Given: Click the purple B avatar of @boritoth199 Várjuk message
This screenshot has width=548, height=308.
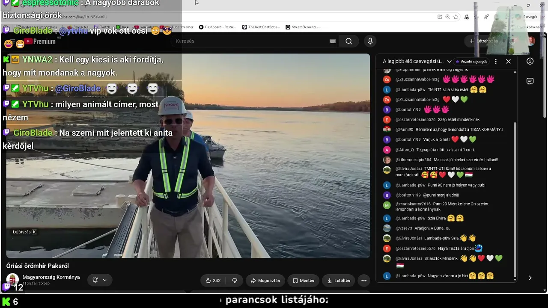Looking at the screenshot, I should coord(387,139).
